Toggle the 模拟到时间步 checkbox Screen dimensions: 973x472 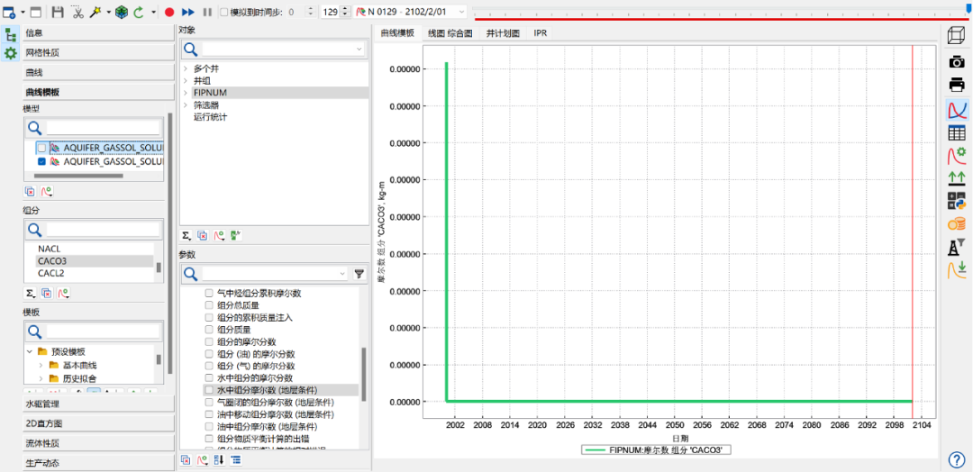(x=223, y=12)
